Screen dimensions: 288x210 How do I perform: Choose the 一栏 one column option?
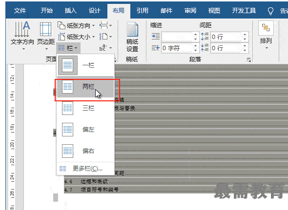click(85, 65)
